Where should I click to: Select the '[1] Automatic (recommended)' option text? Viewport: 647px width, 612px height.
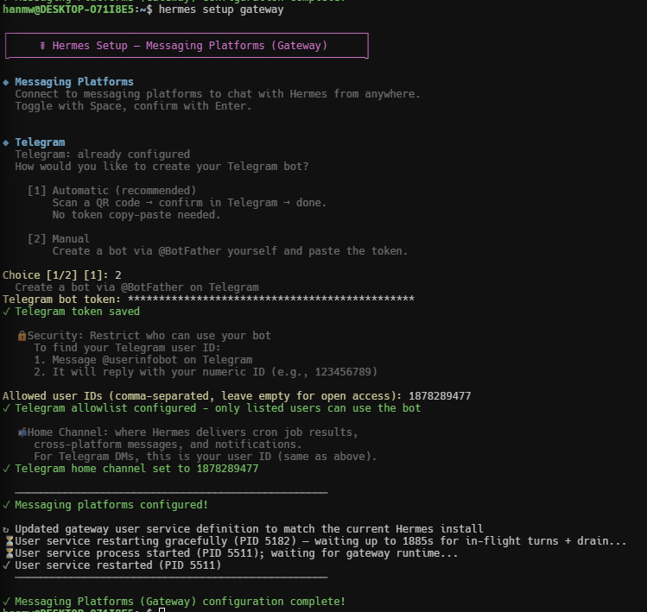click(x=111, y=191)
